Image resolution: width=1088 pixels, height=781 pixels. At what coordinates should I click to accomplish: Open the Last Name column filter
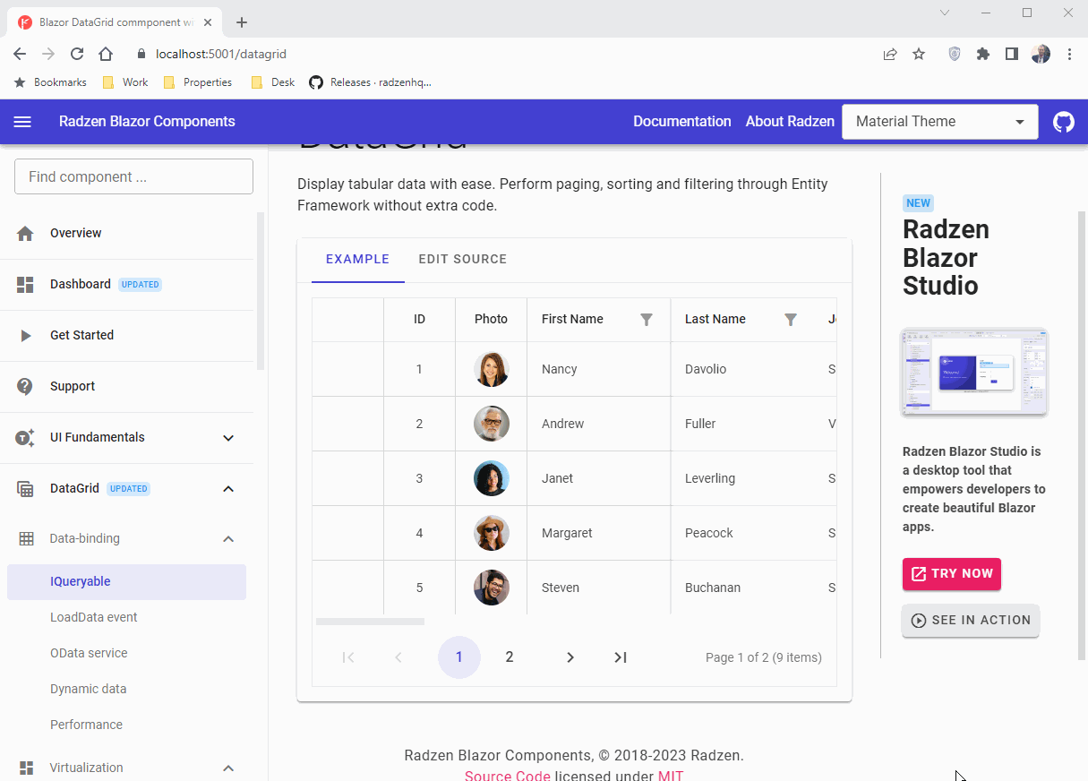coord(790,320)
